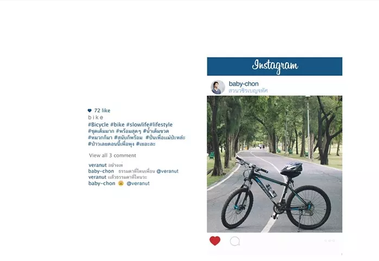
Task: Open the bicycle photo in the post
Action: tap(275, 164)
